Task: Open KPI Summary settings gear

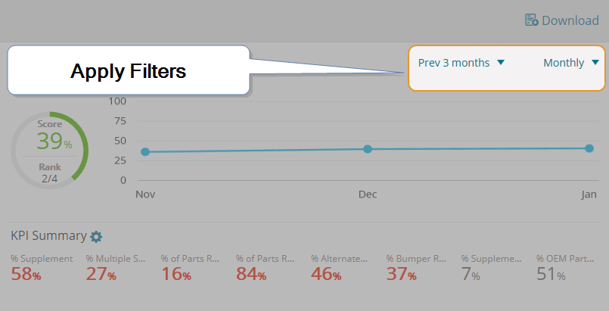Action: coord(96,236)
